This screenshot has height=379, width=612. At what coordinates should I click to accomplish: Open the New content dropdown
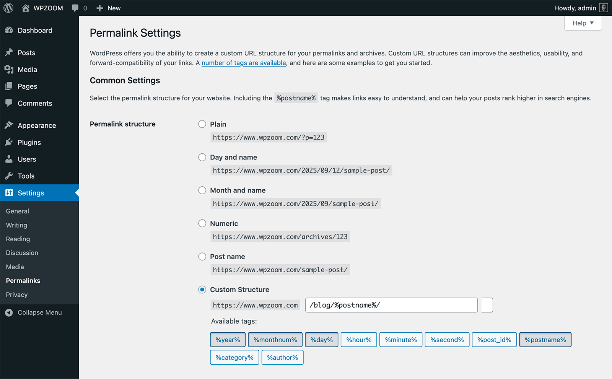click(109, 8)
